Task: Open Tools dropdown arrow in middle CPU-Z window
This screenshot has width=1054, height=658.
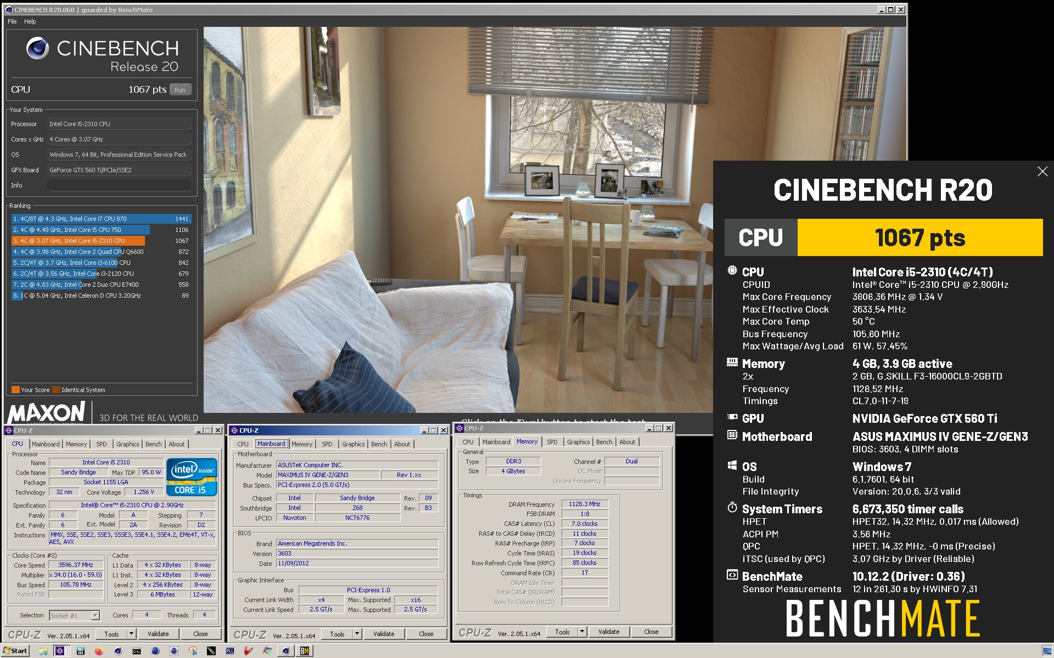Action: point(357,634)
